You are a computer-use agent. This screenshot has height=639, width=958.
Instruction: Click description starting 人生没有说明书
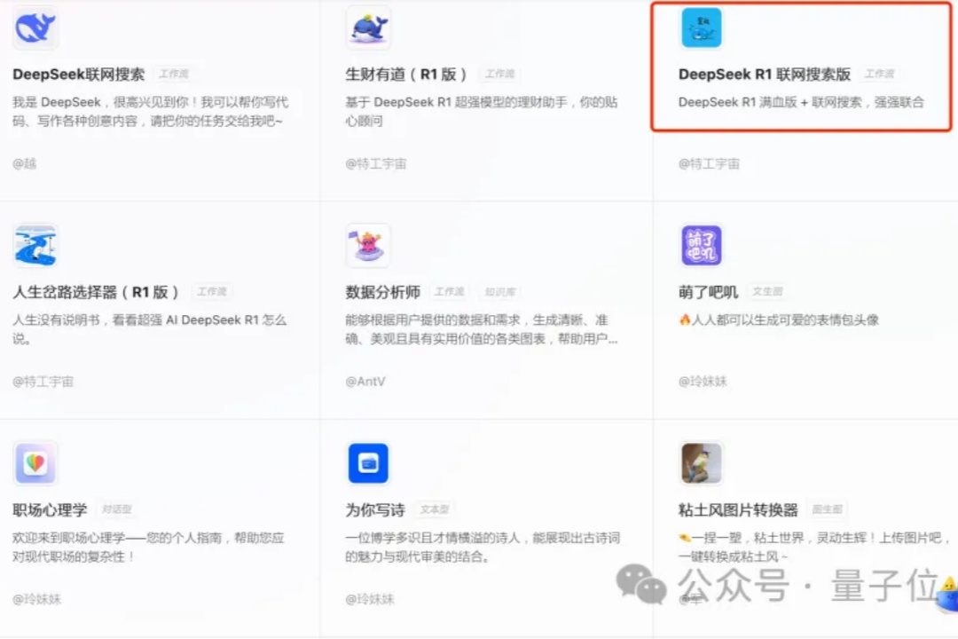150,329
